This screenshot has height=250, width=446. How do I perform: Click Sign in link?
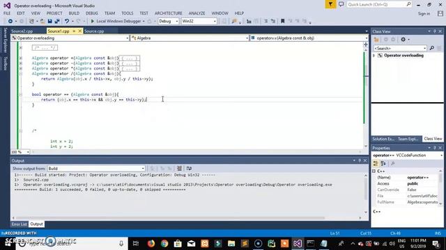(424, 14)
